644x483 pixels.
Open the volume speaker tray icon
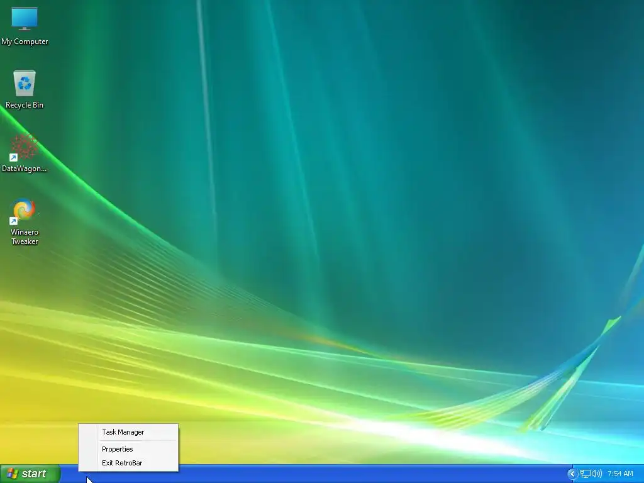tap(596, 474)
